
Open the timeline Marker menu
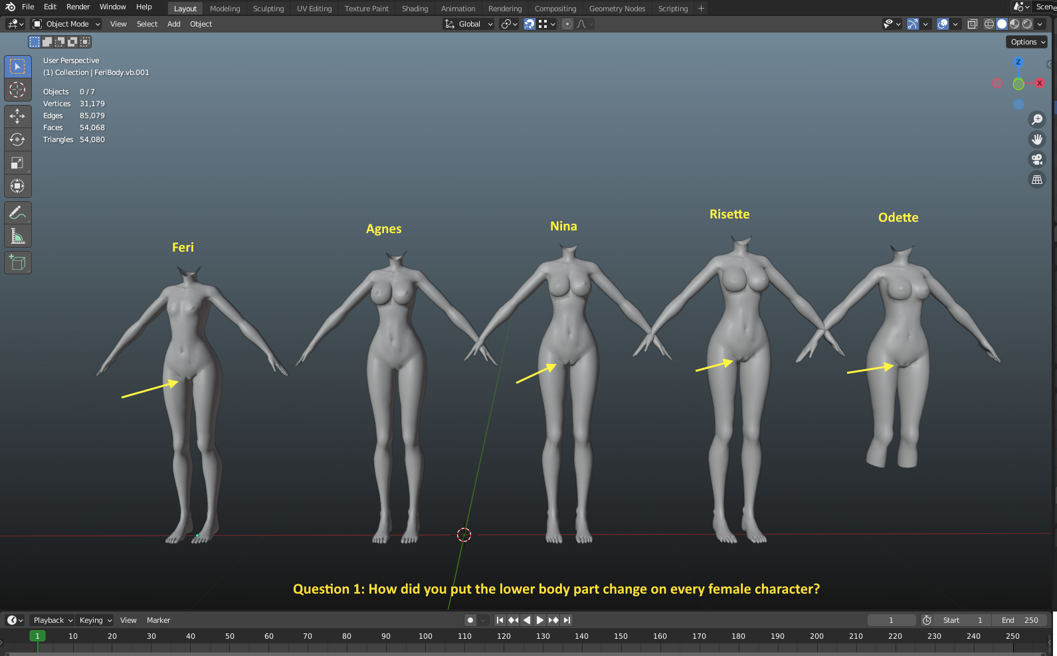click(159, 620)
